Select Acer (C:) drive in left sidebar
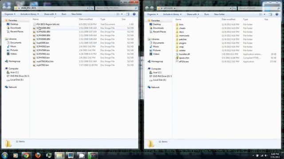284x159 pixels. [x=15, y=72]
